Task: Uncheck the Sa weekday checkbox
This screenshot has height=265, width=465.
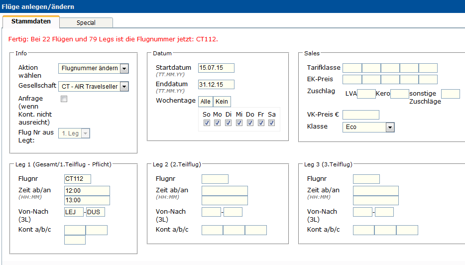Action: click(272, 123)
